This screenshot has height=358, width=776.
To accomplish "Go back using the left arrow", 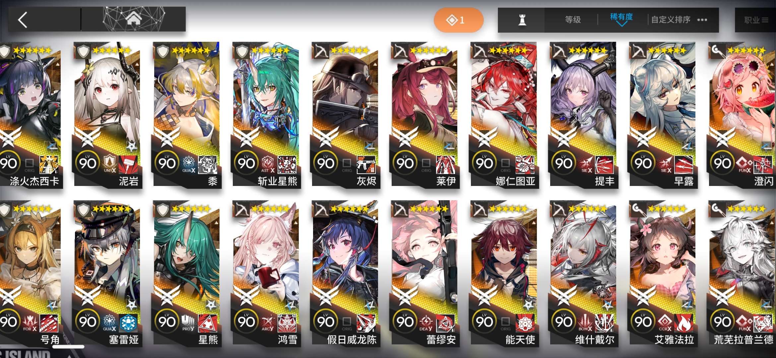I will pyautogui.click(x=22, y=20).
